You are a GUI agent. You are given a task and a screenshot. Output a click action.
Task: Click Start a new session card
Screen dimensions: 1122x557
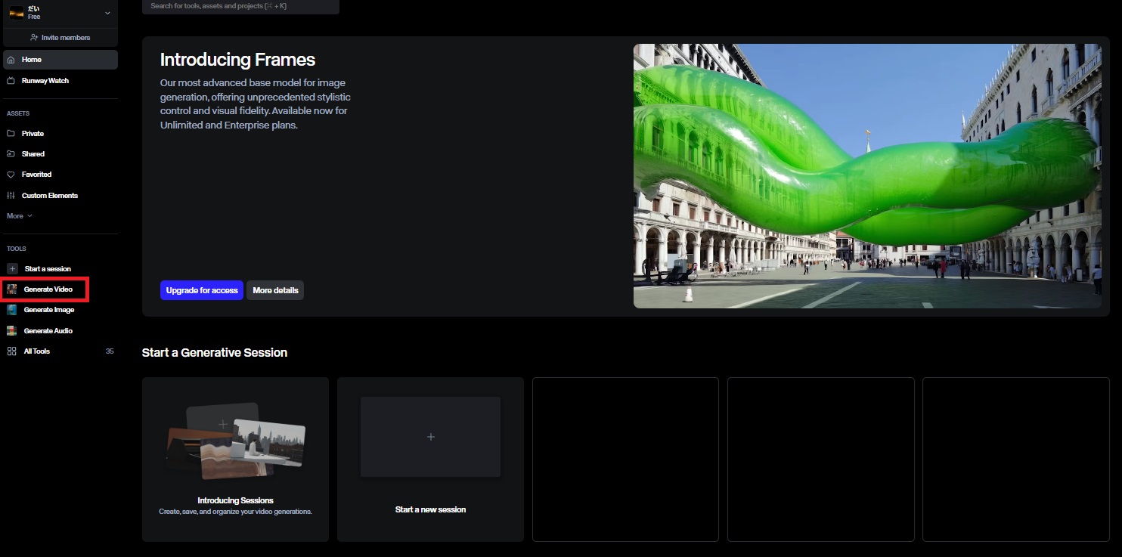pos(431,460)
